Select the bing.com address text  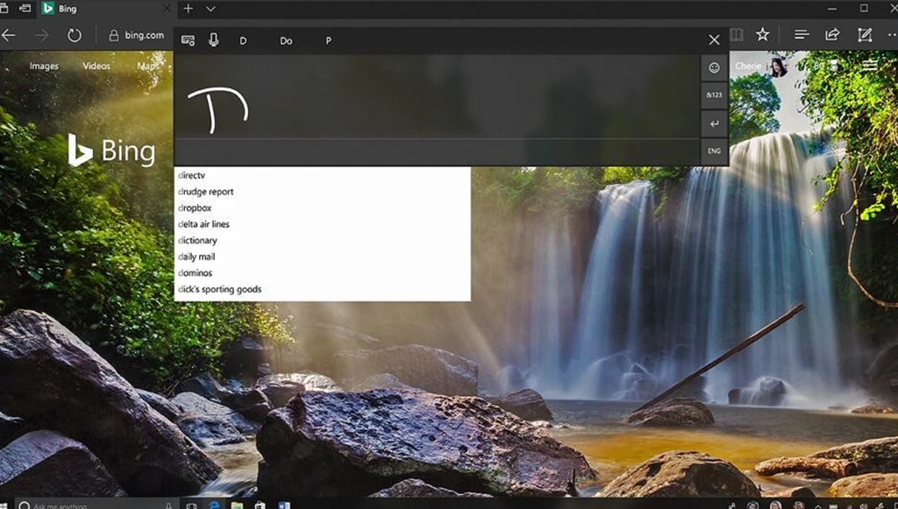(x=145, y=35)
